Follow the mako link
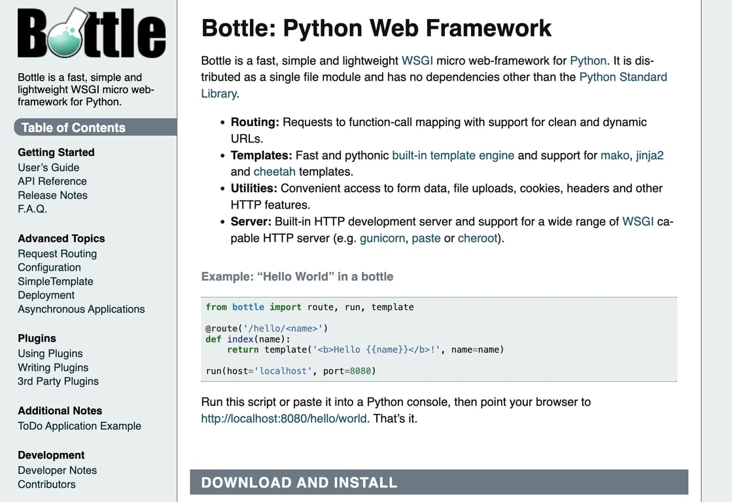 tap(615, 156)
